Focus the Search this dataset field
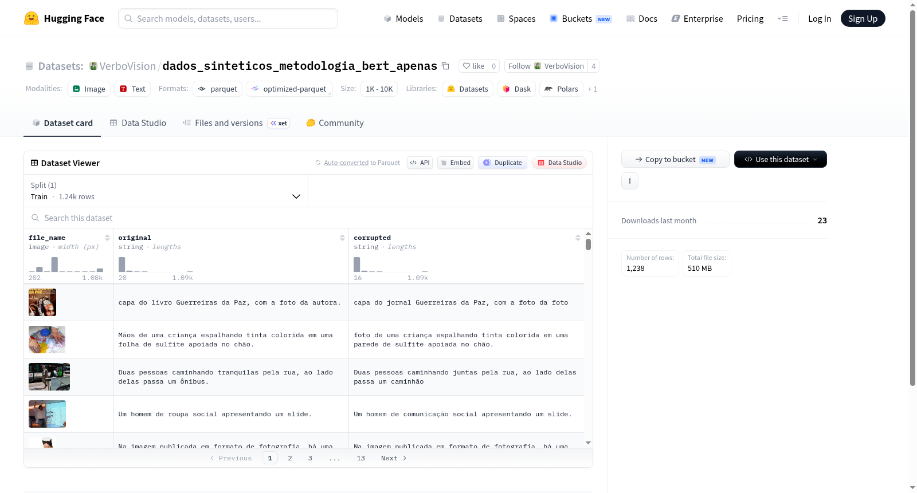Screen dimensions: 917x493 pos(308,218)
